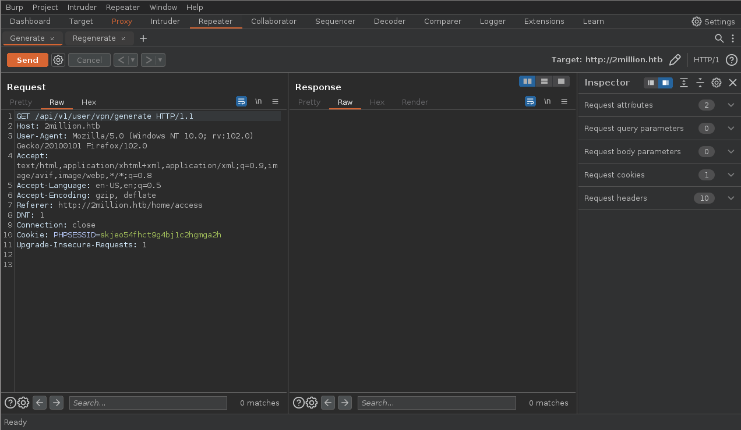Select top-bottom response layout

[544, 81]
